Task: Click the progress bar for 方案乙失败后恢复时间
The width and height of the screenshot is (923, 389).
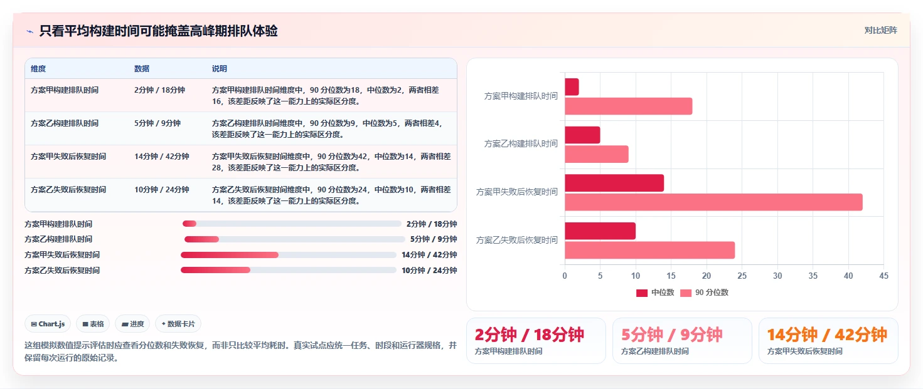Action: click(x=289, y=270)
